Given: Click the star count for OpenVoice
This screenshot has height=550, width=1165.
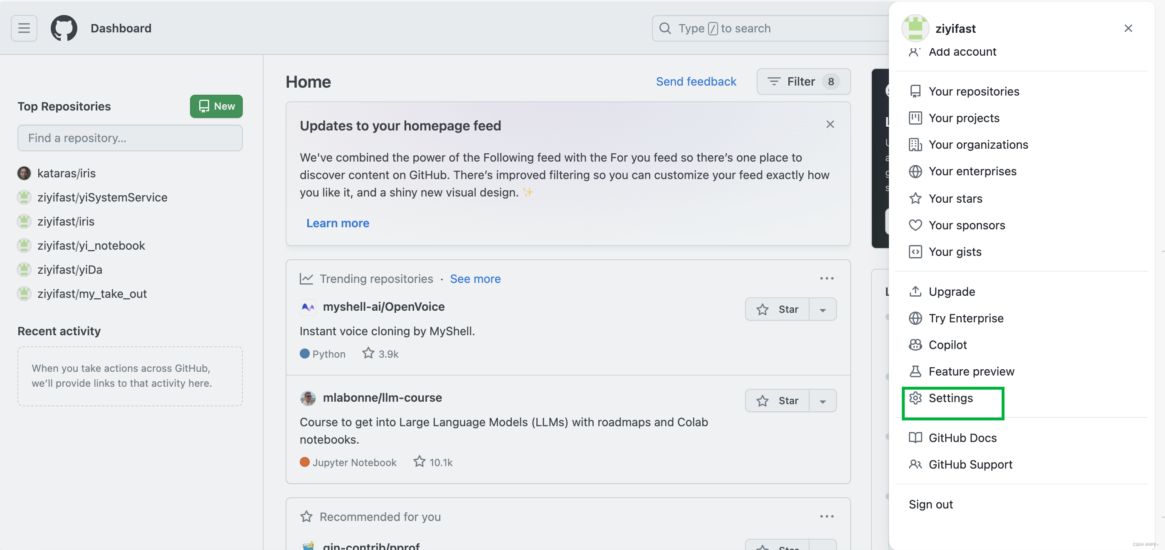Looking at the screenshot, I should [380, 354].
